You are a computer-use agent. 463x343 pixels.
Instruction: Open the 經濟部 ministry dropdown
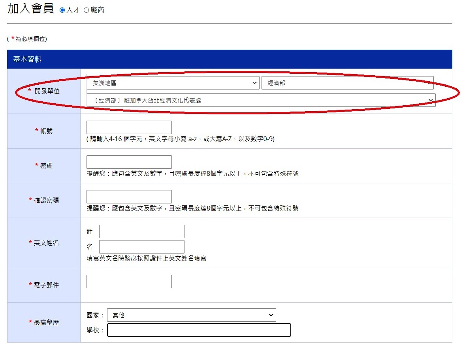347,83
